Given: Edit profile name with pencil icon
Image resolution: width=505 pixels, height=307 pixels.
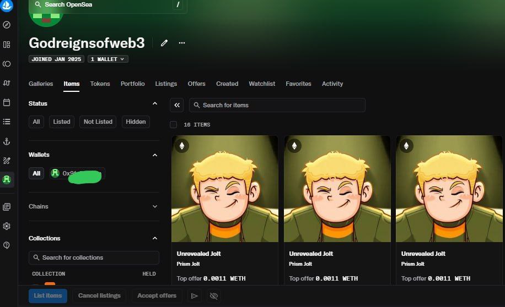Looking at the screenshot, I should [x=164, y=43].
